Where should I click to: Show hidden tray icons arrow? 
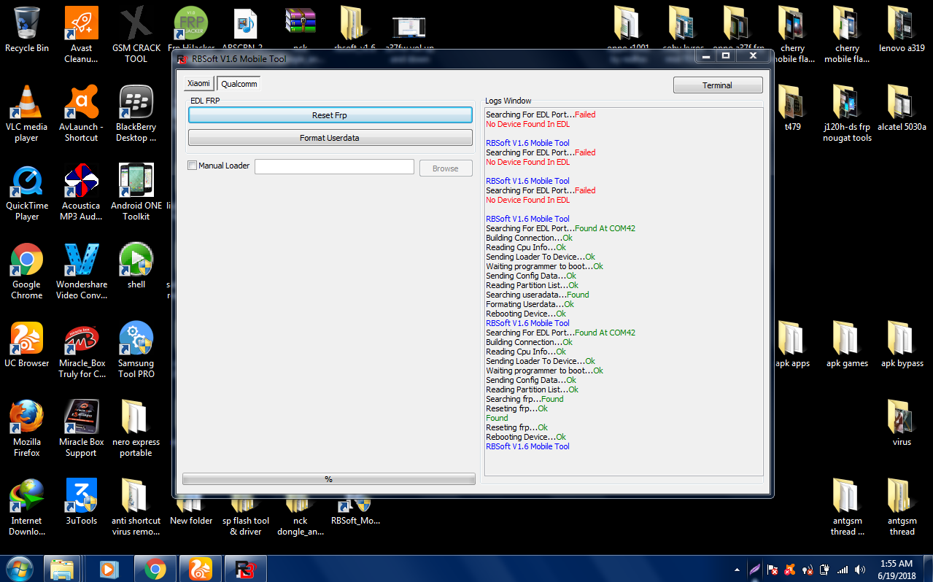pyautogui.click(x=738, y=570)
